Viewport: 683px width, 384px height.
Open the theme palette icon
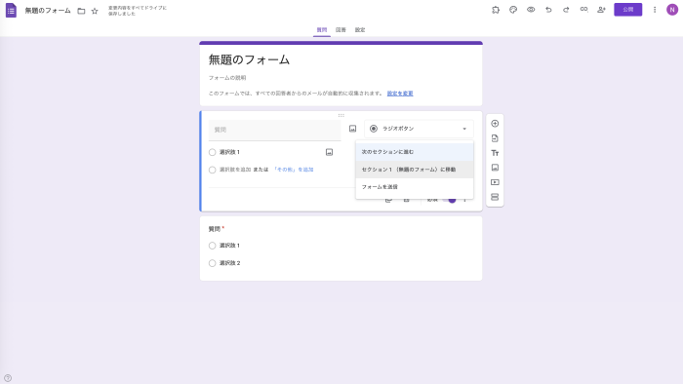pyautogui.click(x=513, y=10)
